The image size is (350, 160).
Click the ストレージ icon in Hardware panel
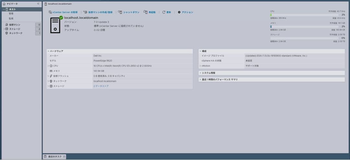(51, 86)
